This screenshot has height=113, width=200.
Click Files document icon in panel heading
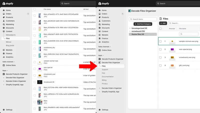pyautogui.click(x=160, y=19)
